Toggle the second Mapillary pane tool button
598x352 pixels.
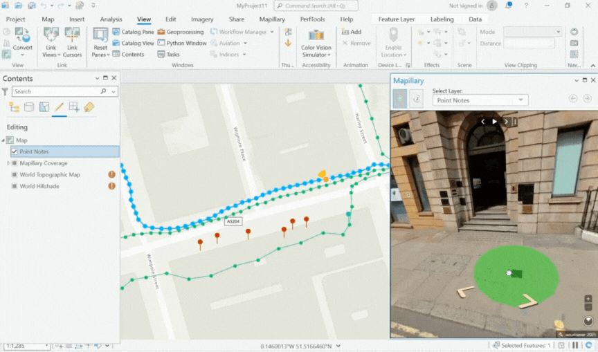tap(416, 99)
